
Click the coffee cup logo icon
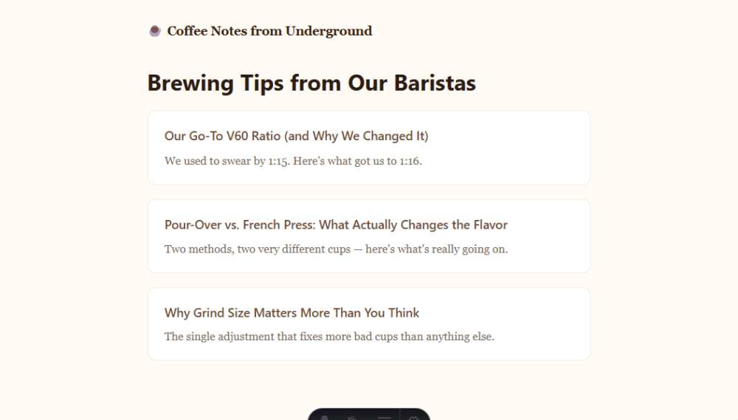pos(155,31)
